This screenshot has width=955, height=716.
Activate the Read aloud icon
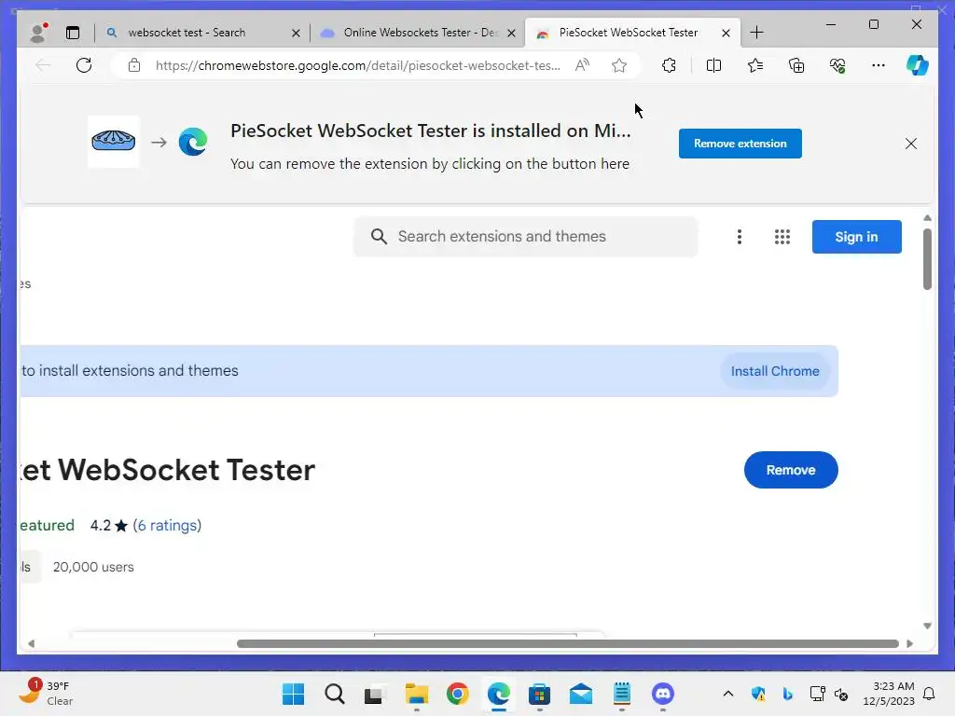[582, 65]
